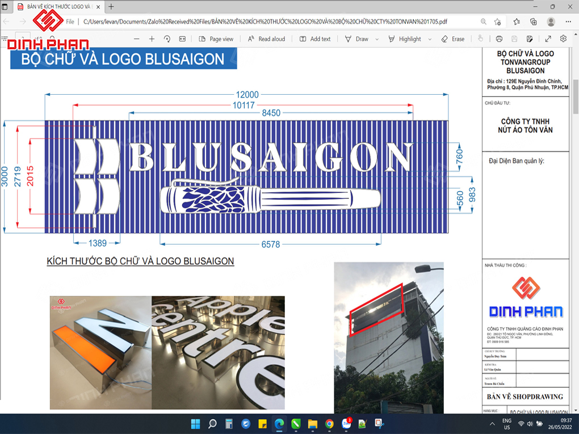This screenshot has height=434, width=579.
Task: Open clock and date 09:37 panel
Action: click(x=560, y=424)
